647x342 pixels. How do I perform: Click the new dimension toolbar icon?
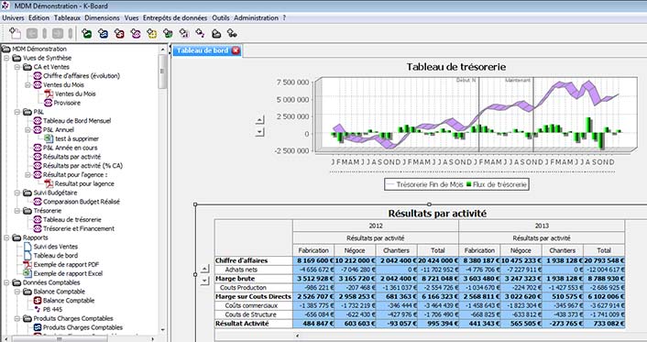coord(200,33)
